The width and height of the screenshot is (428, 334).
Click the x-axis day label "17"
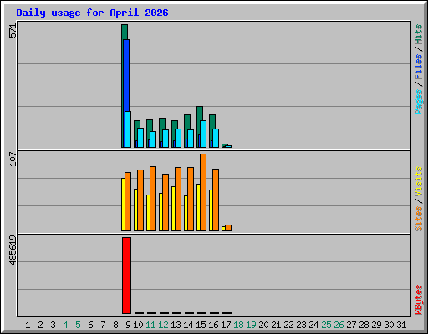(226, 325)
